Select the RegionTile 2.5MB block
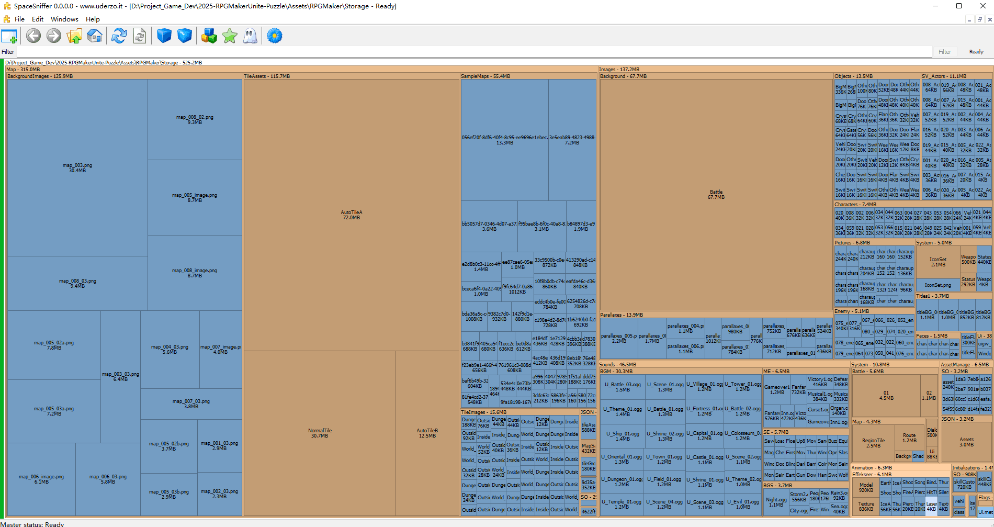This screenshot has width=994, height=527. pyautogui.click(x=873, y=443)
